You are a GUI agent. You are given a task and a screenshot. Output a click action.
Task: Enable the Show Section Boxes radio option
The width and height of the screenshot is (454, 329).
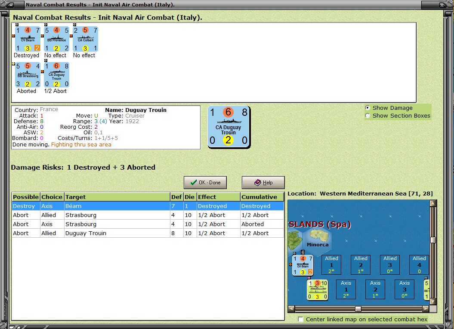pos(368,116)
